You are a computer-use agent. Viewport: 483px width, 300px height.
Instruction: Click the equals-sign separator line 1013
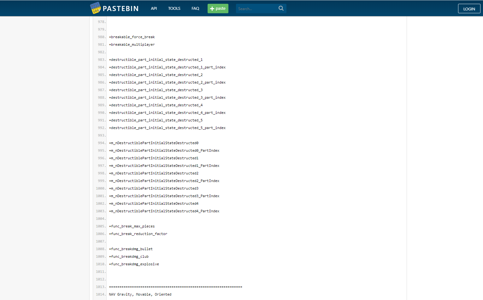175,287
